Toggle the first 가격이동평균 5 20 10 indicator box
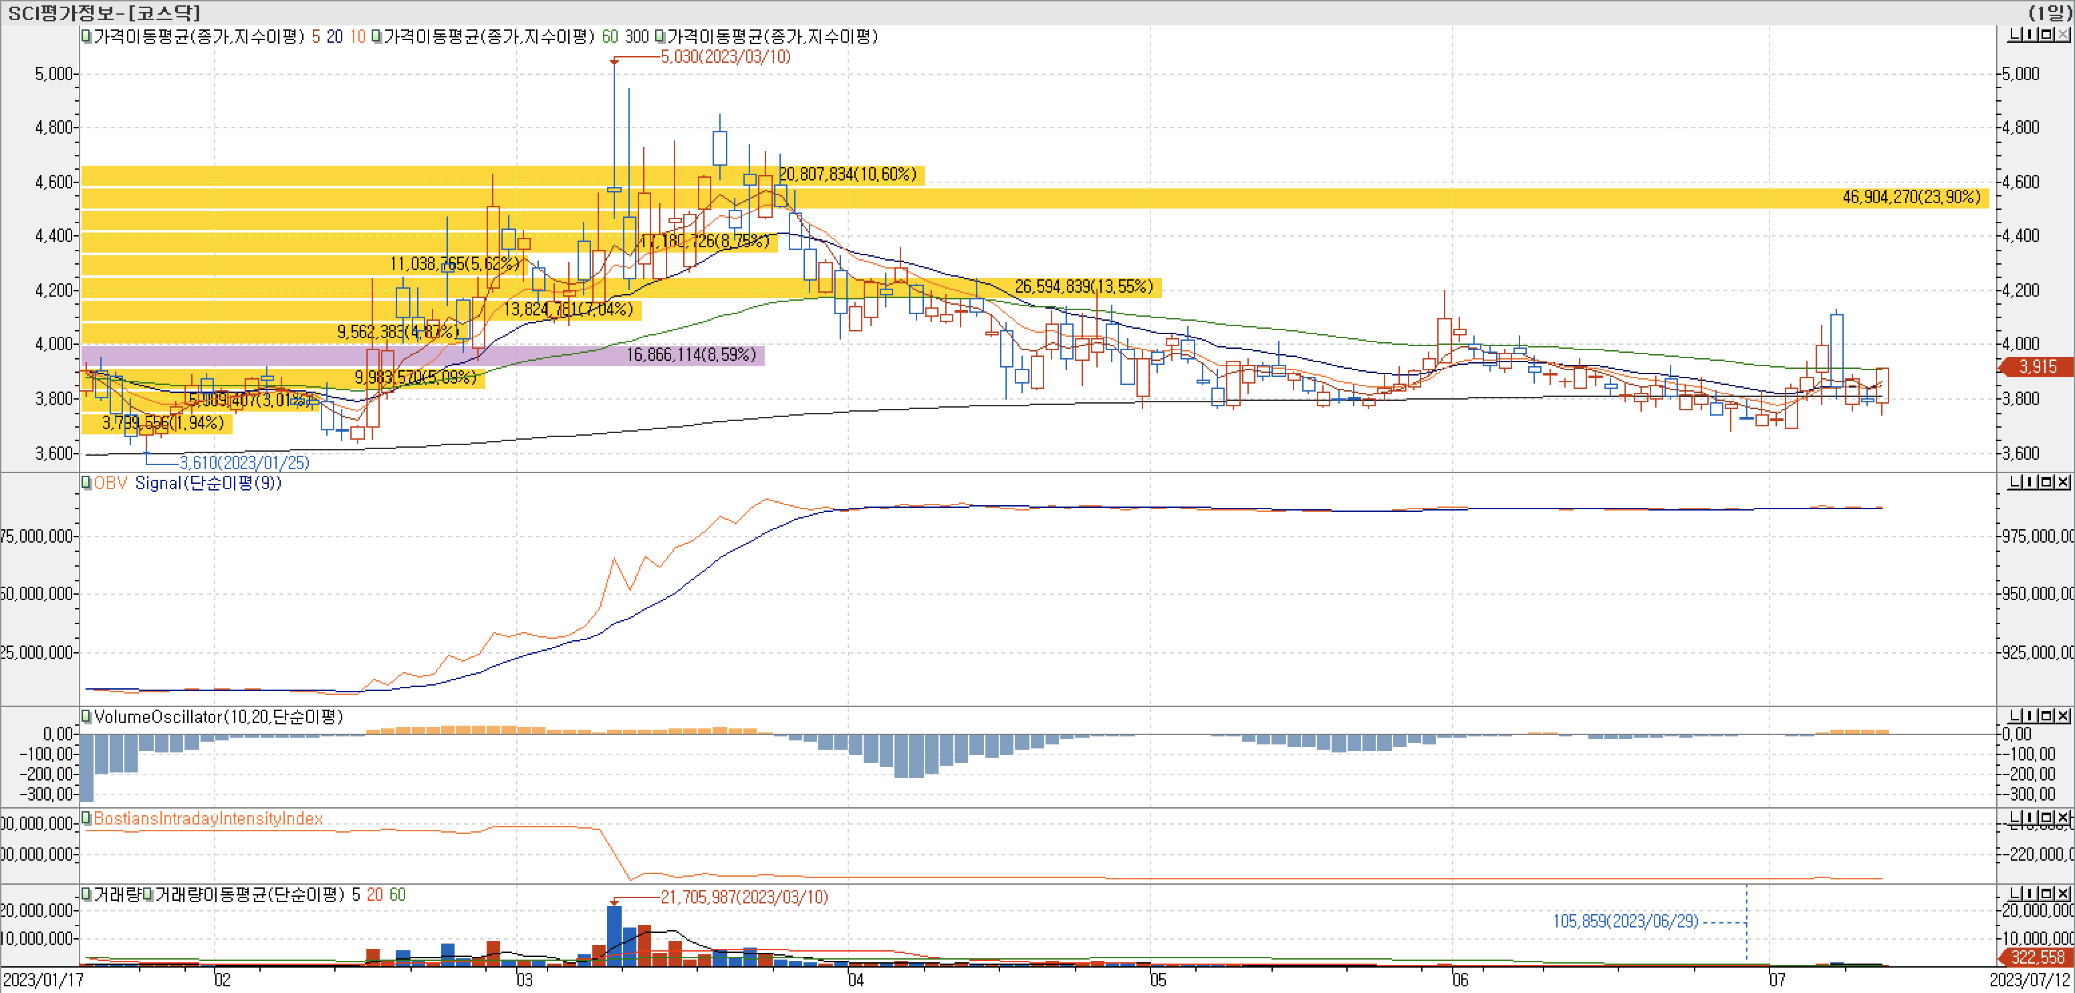The image size is (2075, 993). click(86, 36)
